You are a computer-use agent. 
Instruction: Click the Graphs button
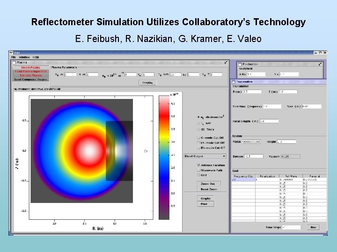click(205, 199)
